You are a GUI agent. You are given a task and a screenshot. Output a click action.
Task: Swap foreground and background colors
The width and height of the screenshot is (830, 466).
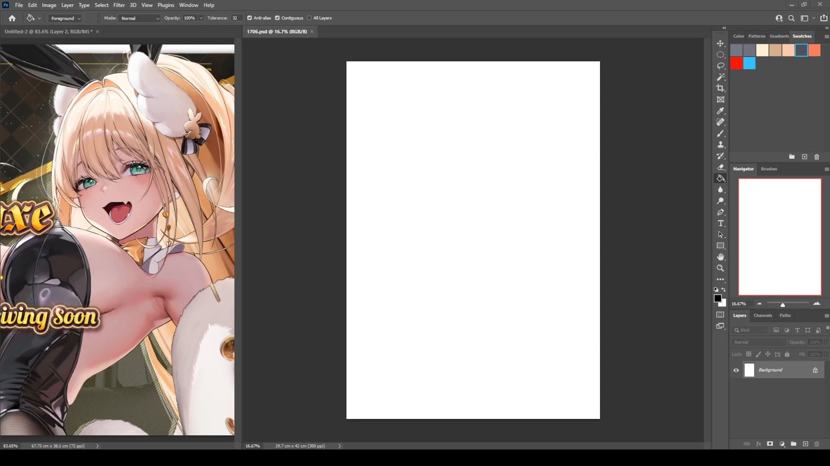724,290
